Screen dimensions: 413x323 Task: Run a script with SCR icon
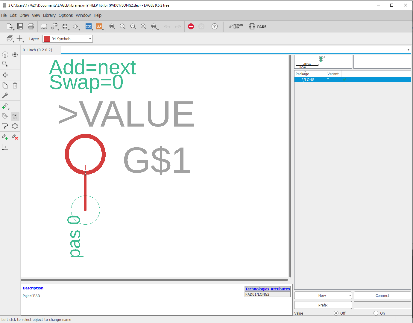pos(89,26)
